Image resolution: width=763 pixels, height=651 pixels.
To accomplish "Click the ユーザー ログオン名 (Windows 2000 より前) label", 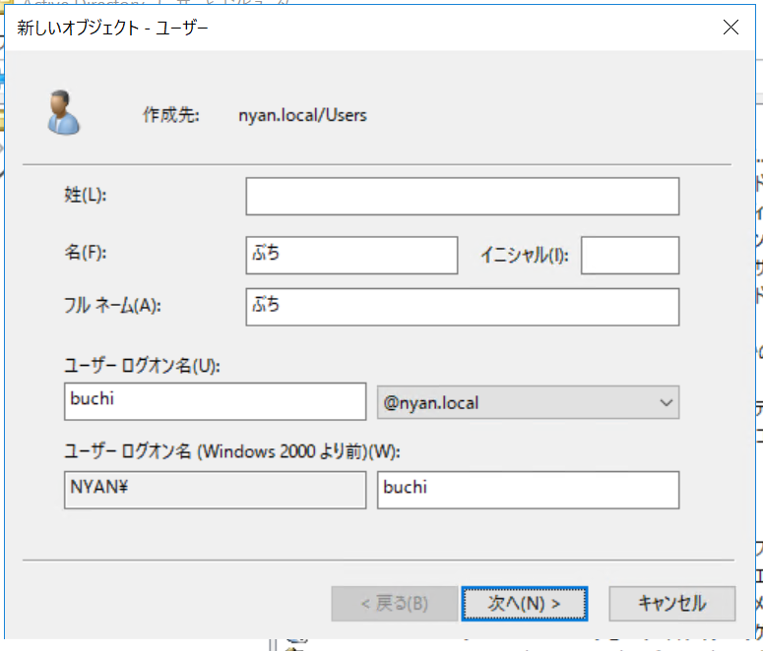I will tap(232, 451).
